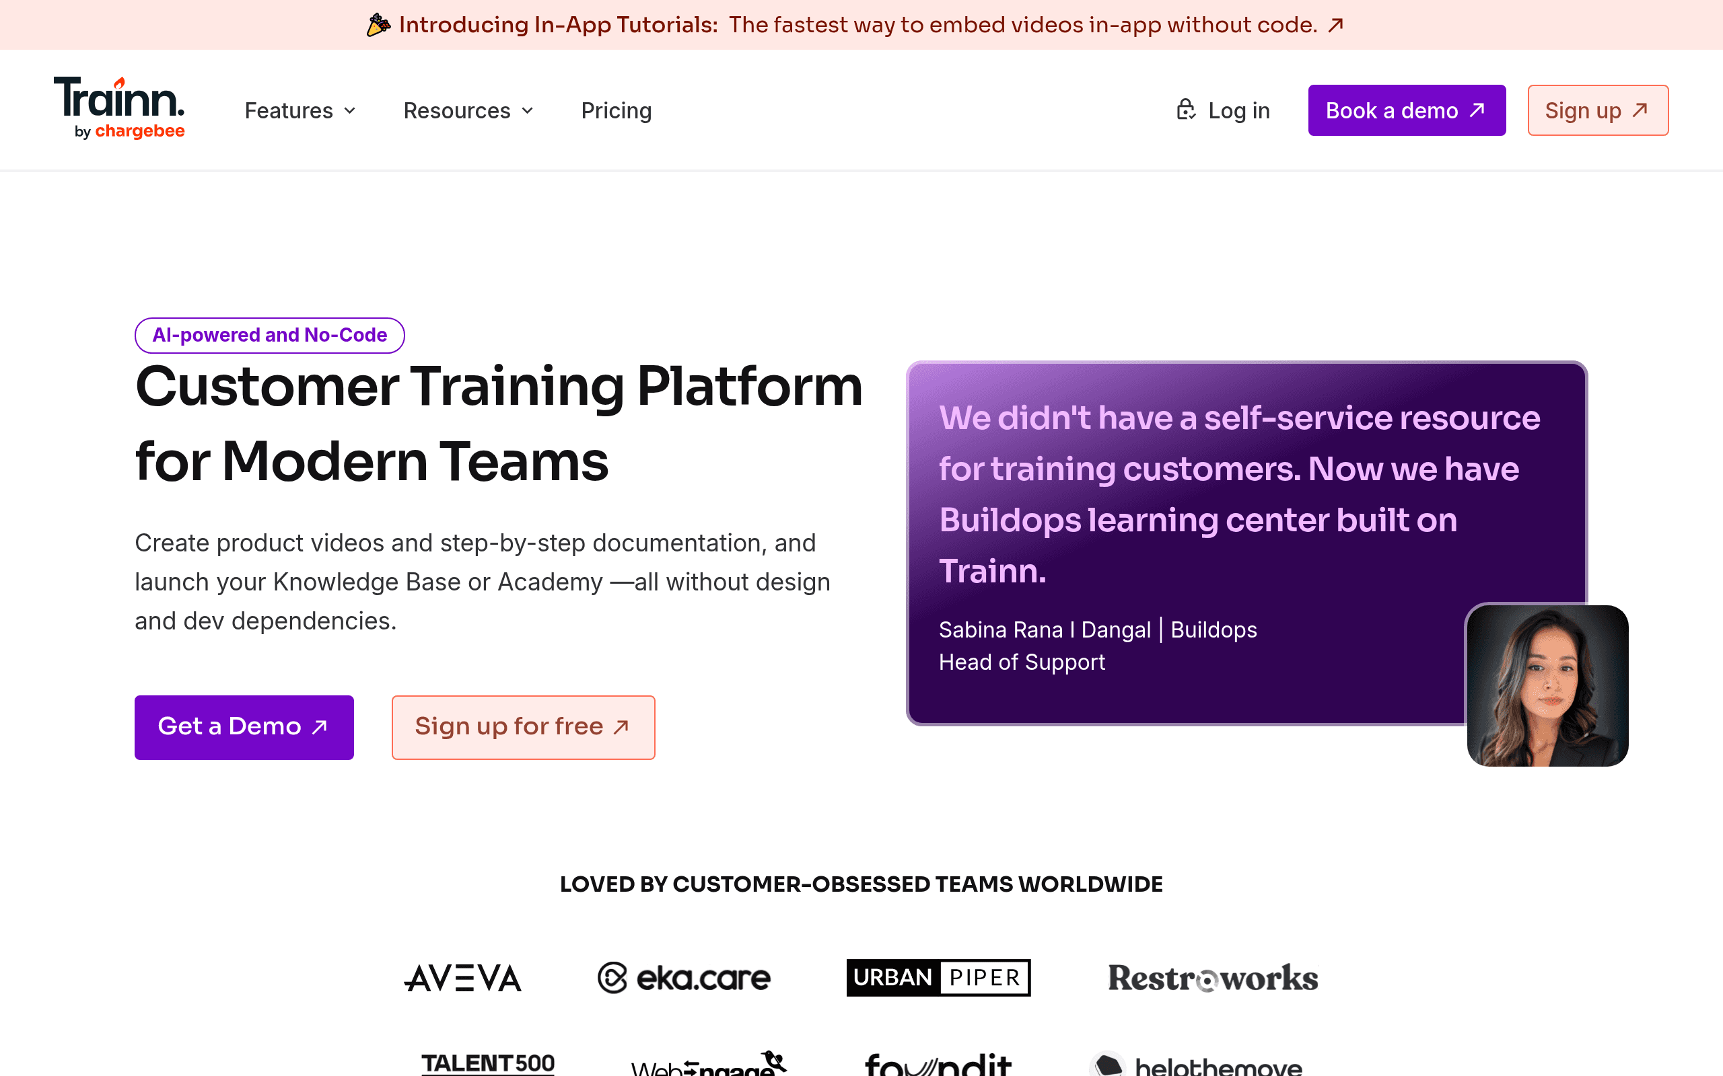Click the Urban Piper logo
The height and width of the screenshot is (1076, 1723).
[938, 978]
